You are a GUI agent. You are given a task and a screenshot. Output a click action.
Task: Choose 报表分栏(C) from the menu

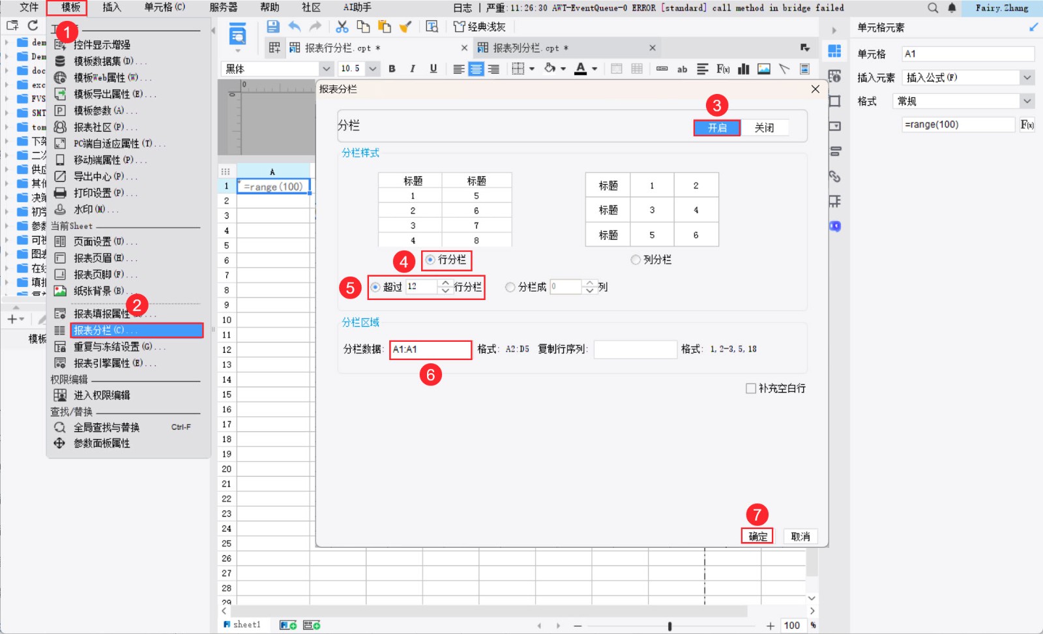click(137, 330)
